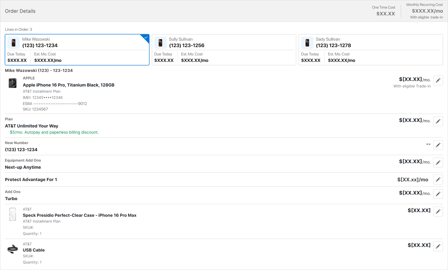Edit the AT&T Unlimited Your Way plan
The height and width of the screenshot is (270, 448).
438,121
